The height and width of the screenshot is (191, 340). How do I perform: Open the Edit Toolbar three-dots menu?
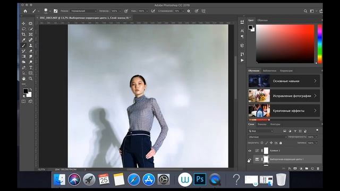pos(23,84)
